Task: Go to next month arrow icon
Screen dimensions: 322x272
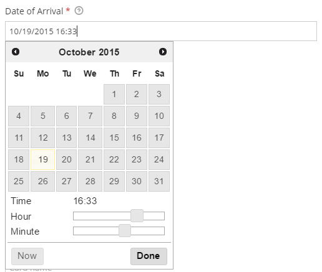Action: pos(163,52)
